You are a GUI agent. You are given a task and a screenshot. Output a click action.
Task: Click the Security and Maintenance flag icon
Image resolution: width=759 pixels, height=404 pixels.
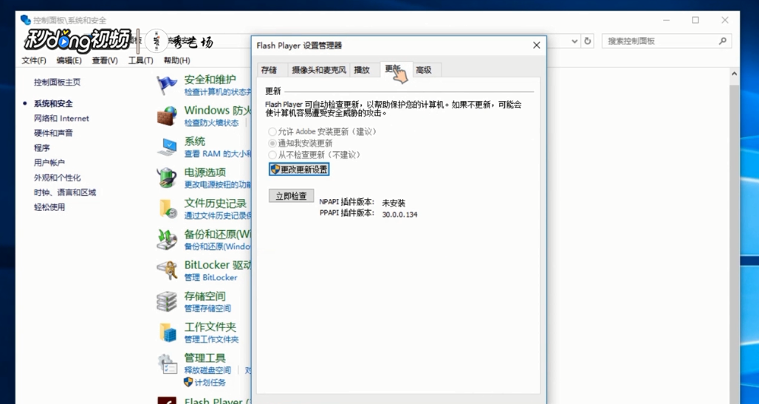coord(168,85)
